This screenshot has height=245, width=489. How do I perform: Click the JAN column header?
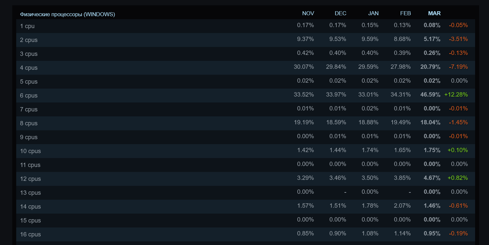(373, 13)
